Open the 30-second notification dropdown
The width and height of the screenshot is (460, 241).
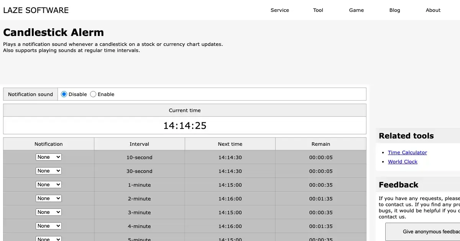[x=49, y=171]
